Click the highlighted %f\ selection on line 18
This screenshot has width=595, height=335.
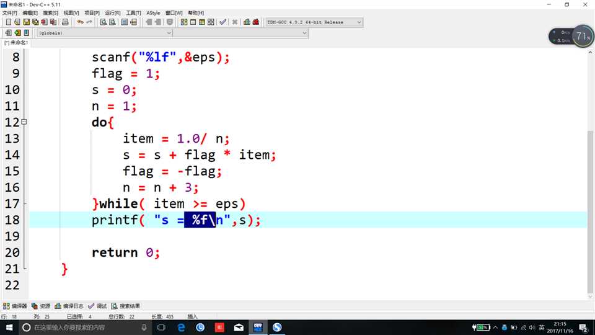coord(200,220)
